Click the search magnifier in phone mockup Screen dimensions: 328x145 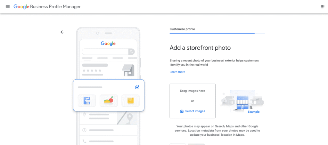tap(131, 52)
